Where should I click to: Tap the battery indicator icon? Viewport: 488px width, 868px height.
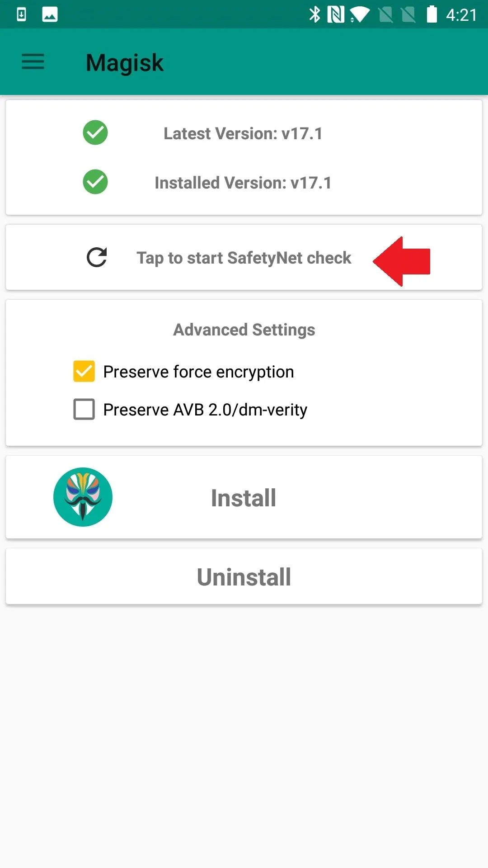(432, 14)
